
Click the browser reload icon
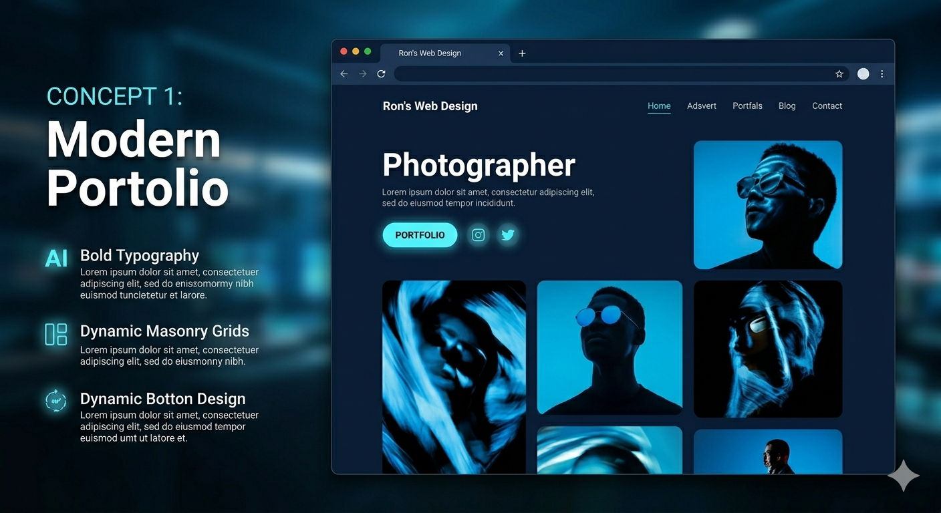pyautogui.click(x=381, y=73)
